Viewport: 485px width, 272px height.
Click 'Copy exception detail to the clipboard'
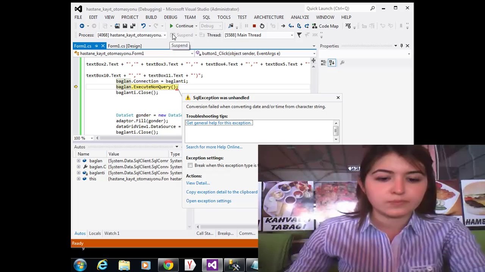click(x=222, y=192)
